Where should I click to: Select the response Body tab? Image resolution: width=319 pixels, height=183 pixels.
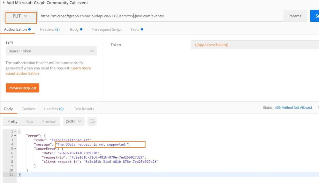(x=8, y=109)
